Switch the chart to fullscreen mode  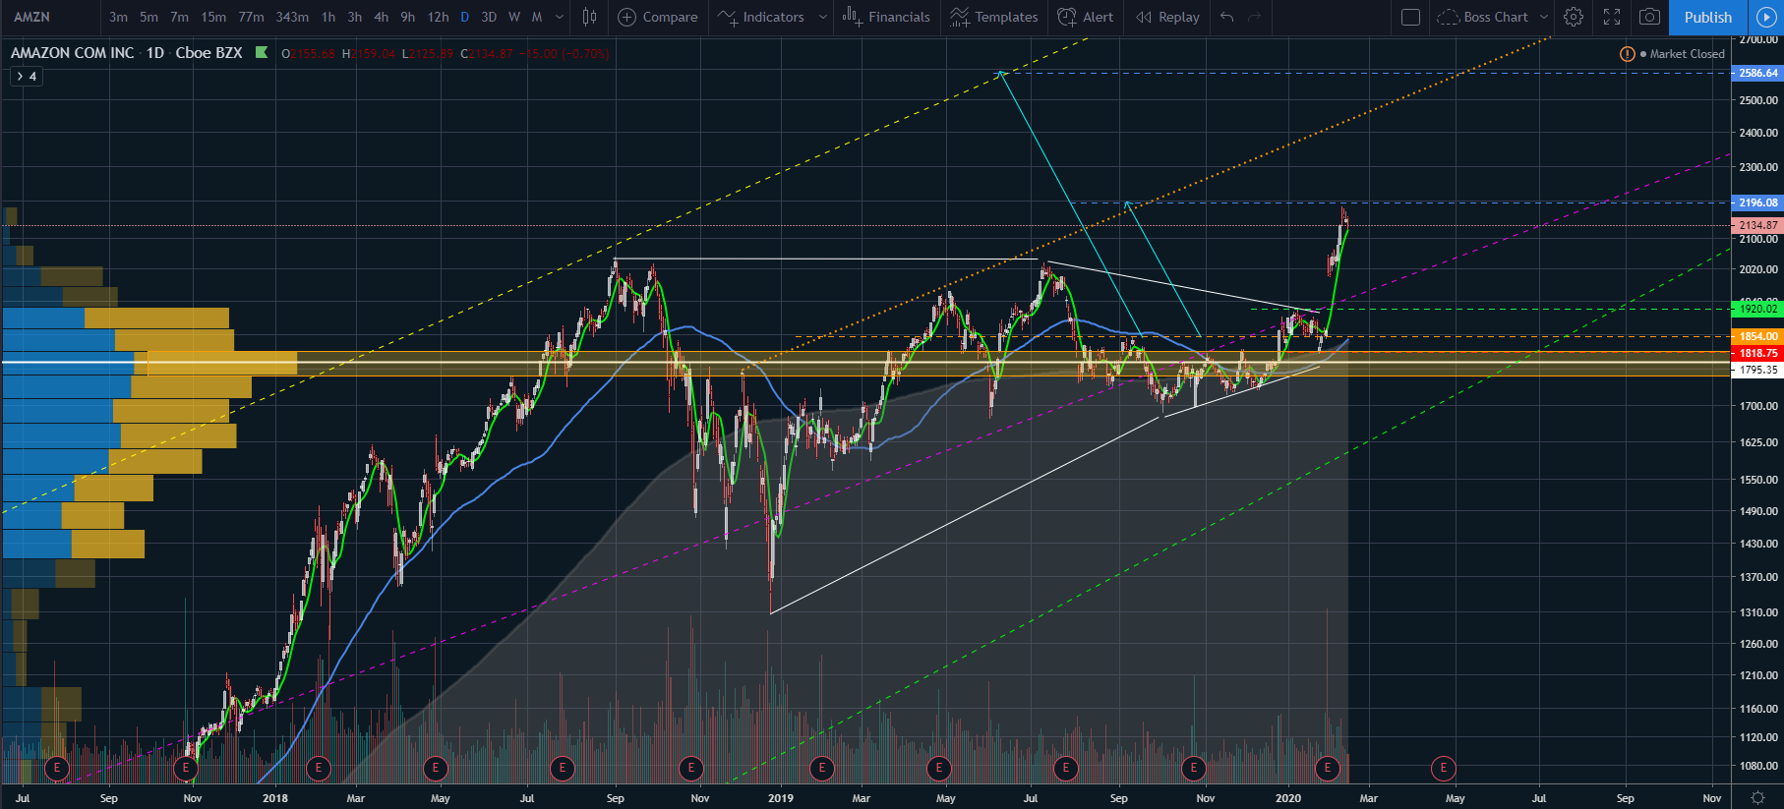pyautogui.click(x=1612, y=17)
